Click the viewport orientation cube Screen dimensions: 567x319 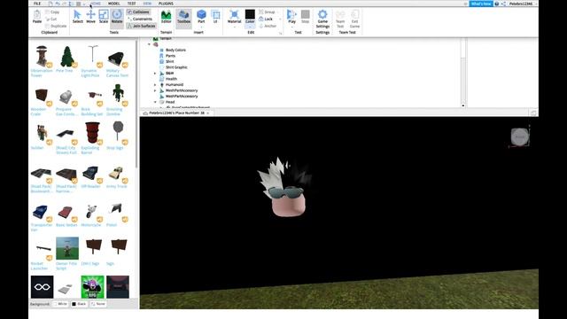point(520,136)
